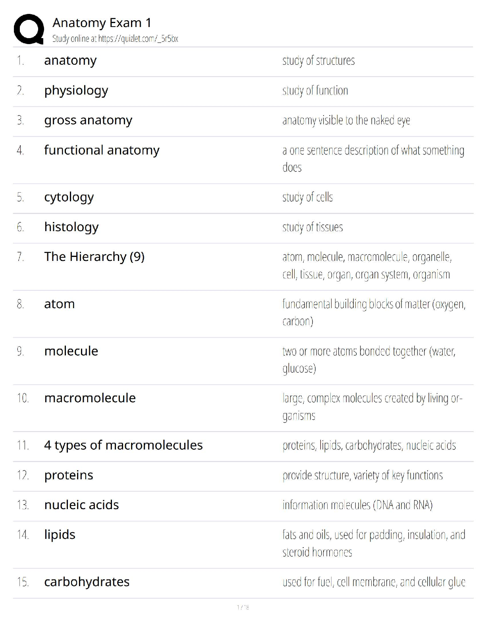Select the 'histology' term
This screenshot has height=629, width=486.
pyautogui.click(x=71, y=227)
